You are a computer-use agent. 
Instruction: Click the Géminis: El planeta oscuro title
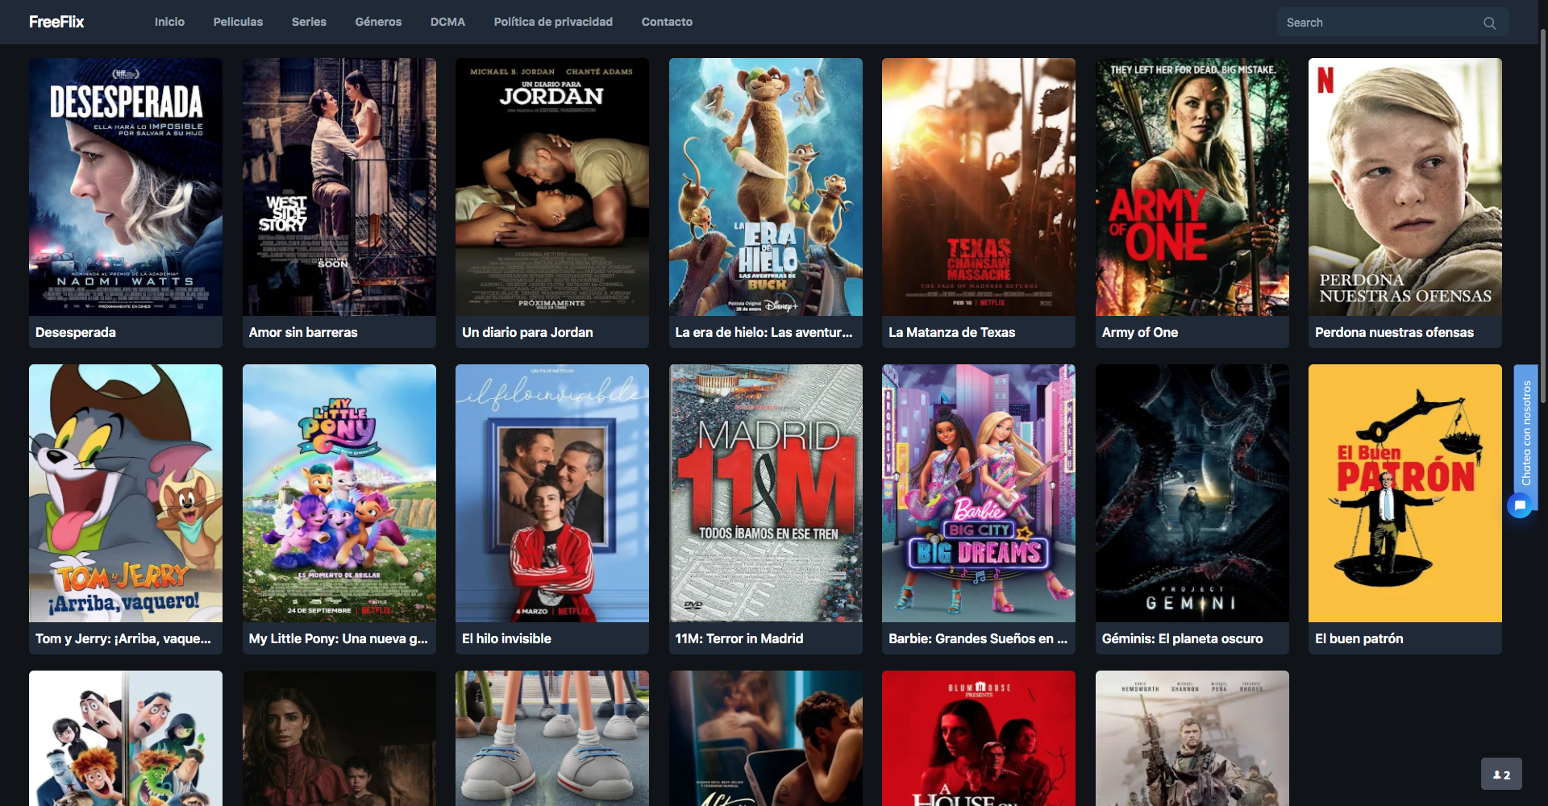click(x=1182, y=638)
